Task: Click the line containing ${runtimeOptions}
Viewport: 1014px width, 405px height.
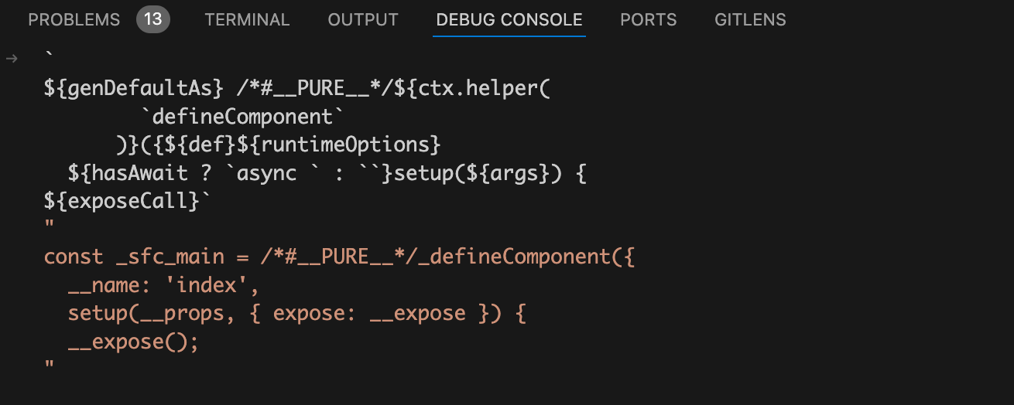Action: click(x=277, y=145)
